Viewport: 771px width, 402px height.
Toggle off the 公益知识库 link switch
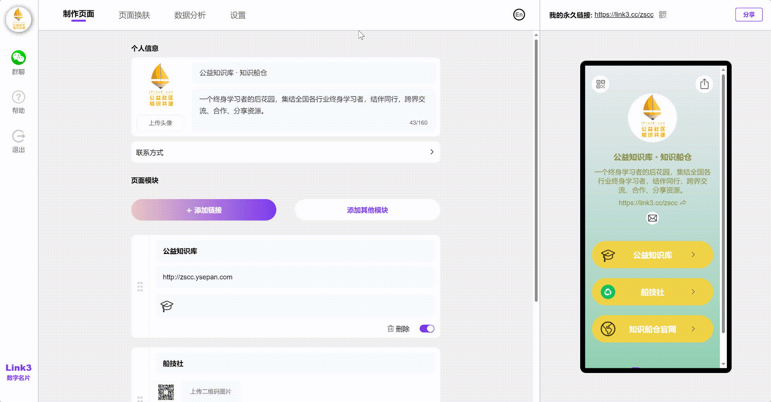tap(427, 329)
